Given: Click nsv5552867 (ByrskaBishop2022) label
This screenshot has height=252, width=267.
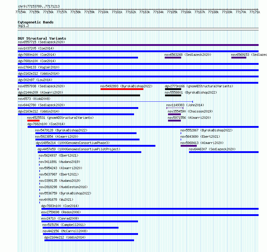Looking at the screenshot, I should click(206, 130).
